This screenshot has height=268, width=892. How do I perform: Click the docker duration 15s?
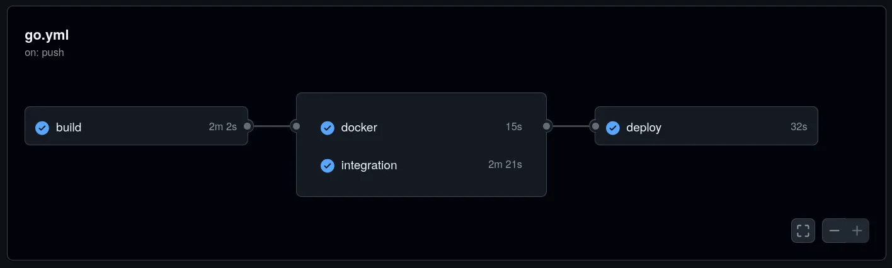click(514, 127)
